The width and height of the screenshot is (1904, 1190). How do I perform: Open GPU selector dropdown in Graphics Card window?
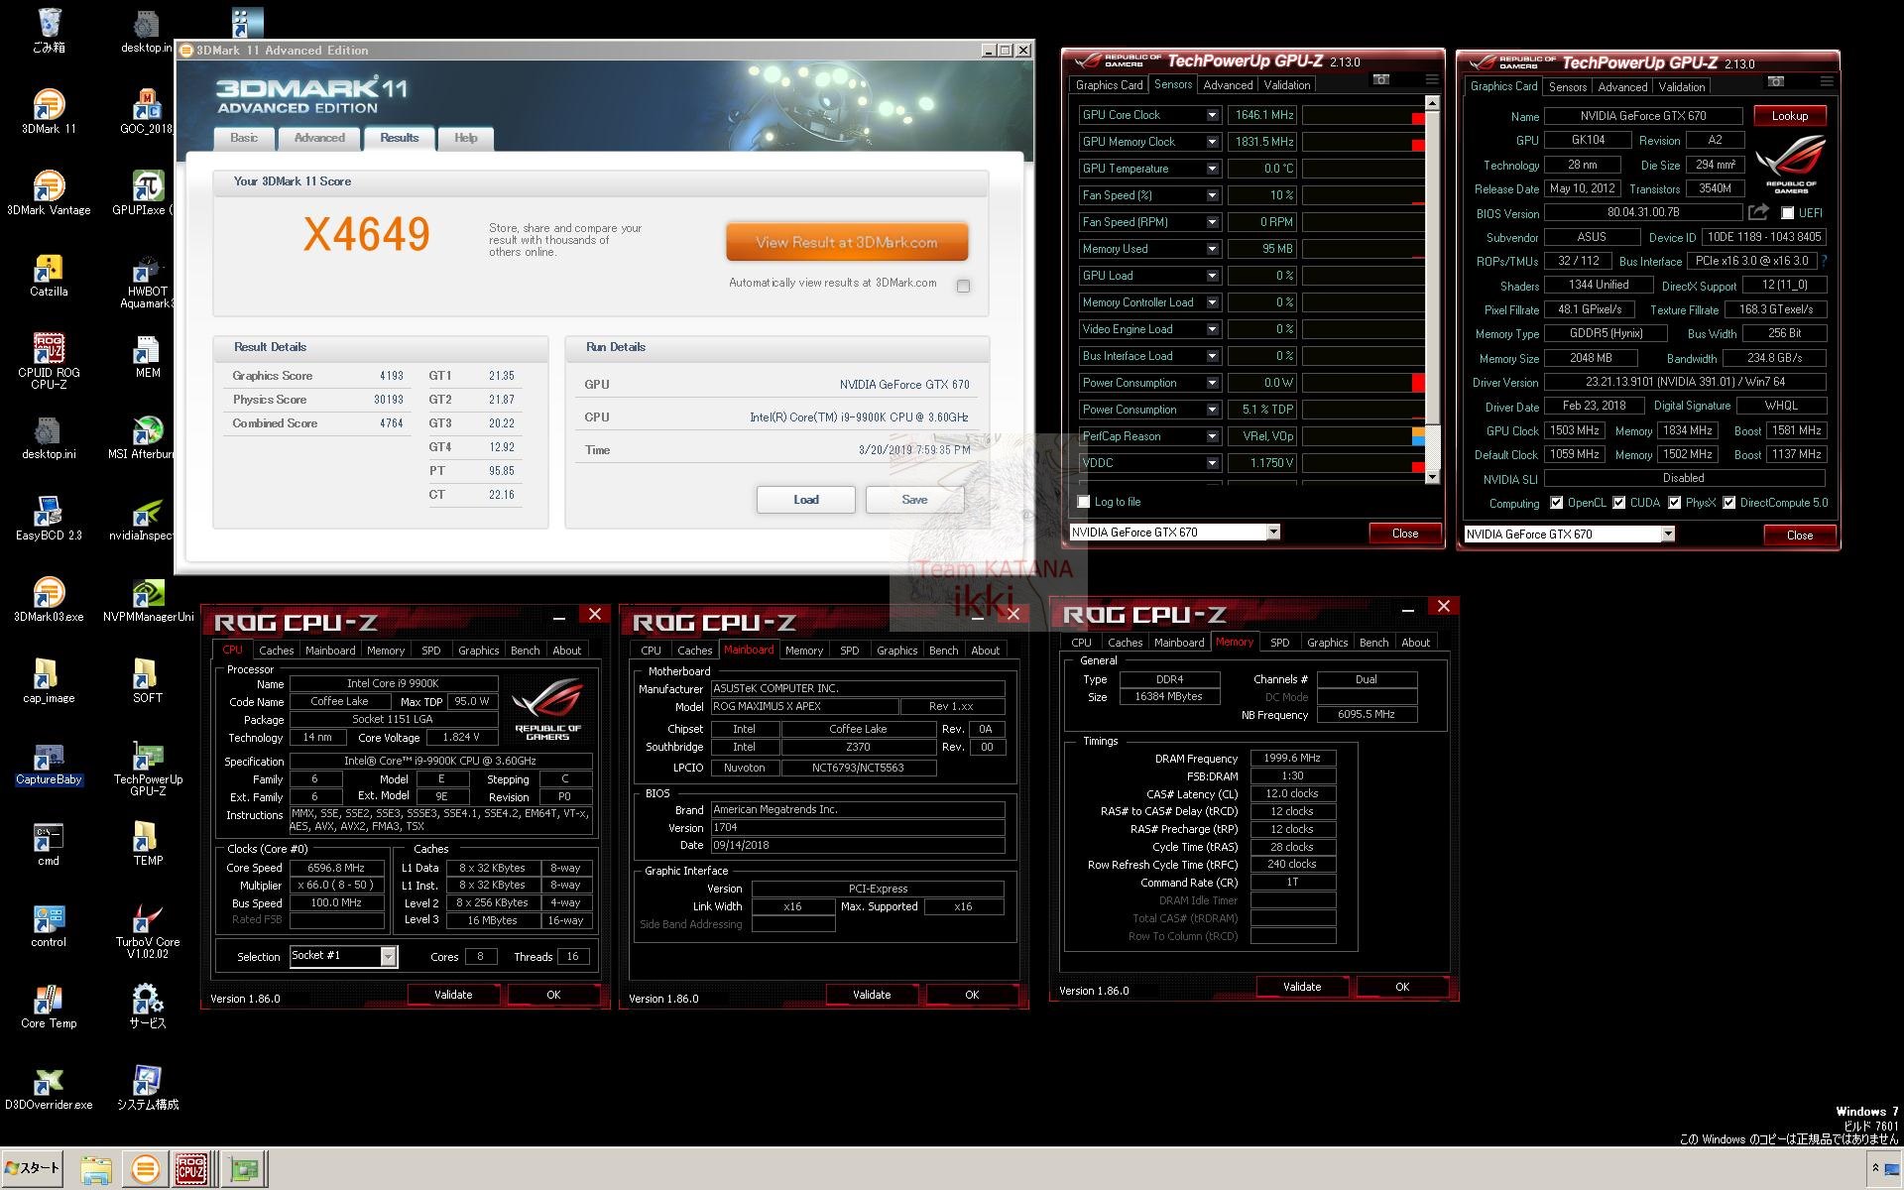1668,535
